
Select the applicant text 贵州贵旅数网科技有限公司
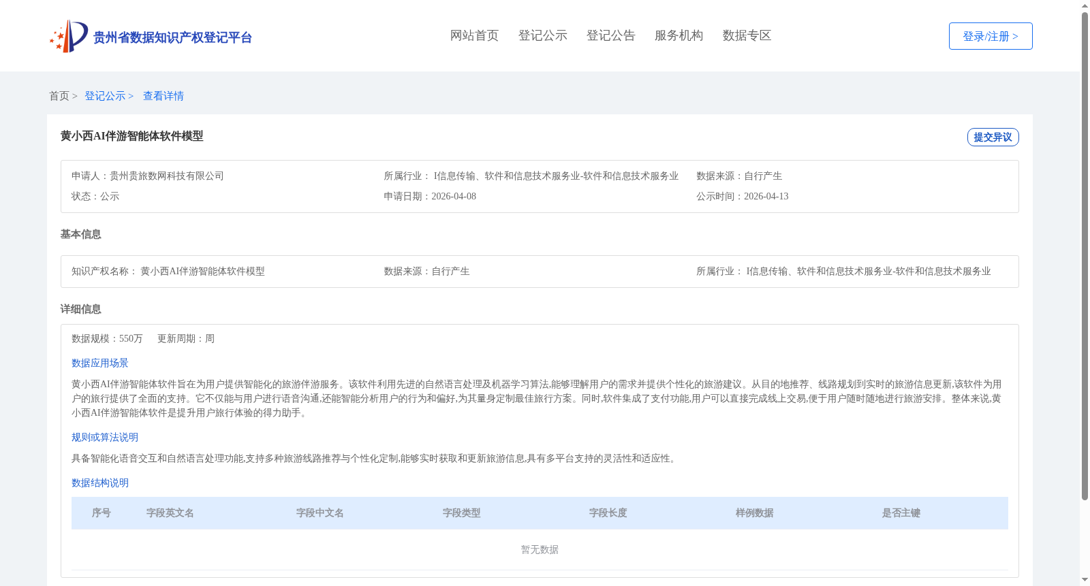click(167, 176)
